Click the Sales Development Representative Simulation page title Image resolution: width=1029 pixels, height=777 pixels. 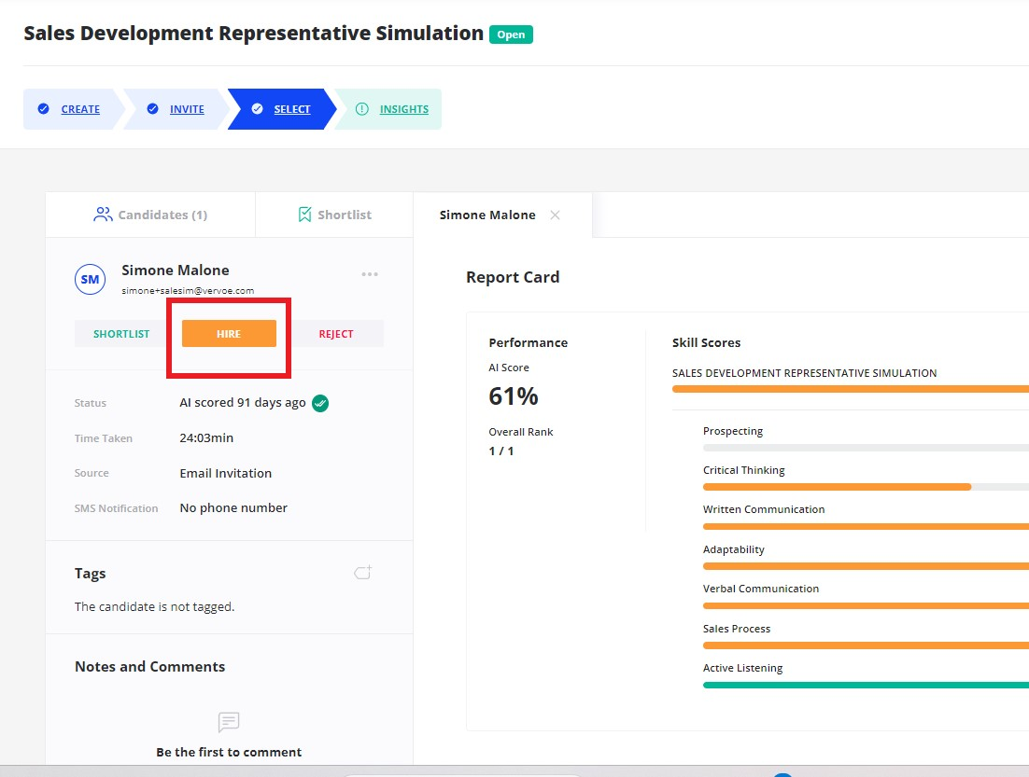pyautogui.click(x=253, y=34)
